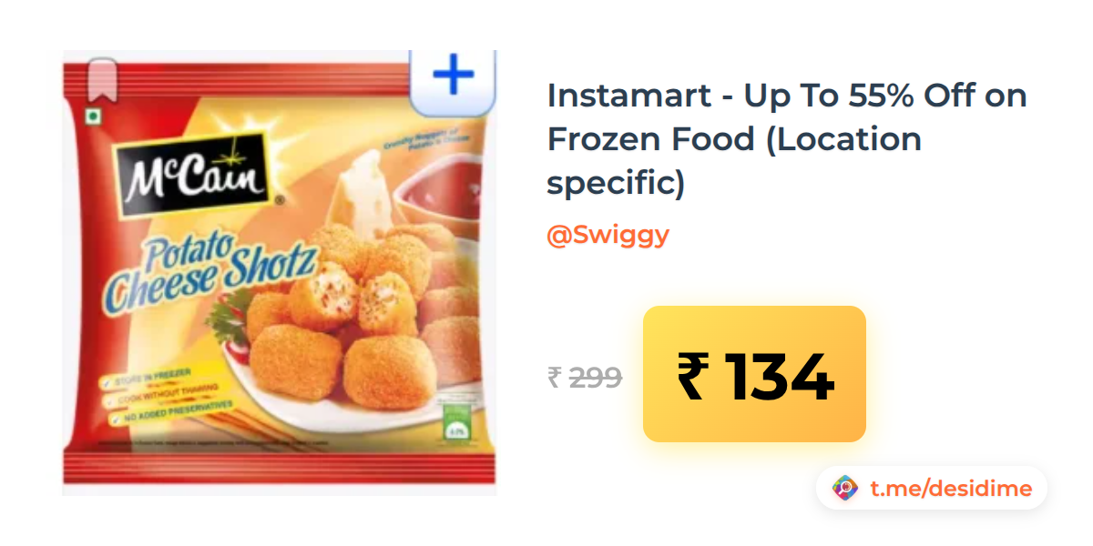Click the DesiDime logo icon
Viewport: 1093px width, 546px height.
point(845,489)
